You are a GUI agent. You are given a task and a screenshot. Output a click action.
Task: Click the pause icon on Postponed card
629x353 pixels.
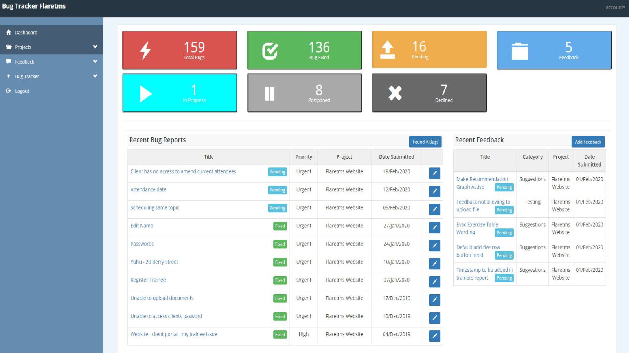coord(270,94)
